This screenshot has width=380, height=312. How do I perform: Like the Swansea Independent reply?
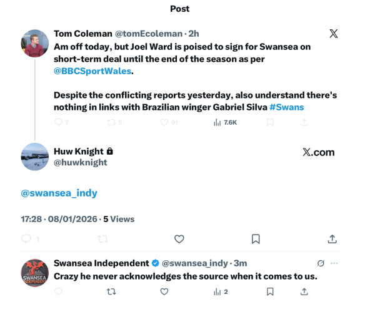click(164, 291)
